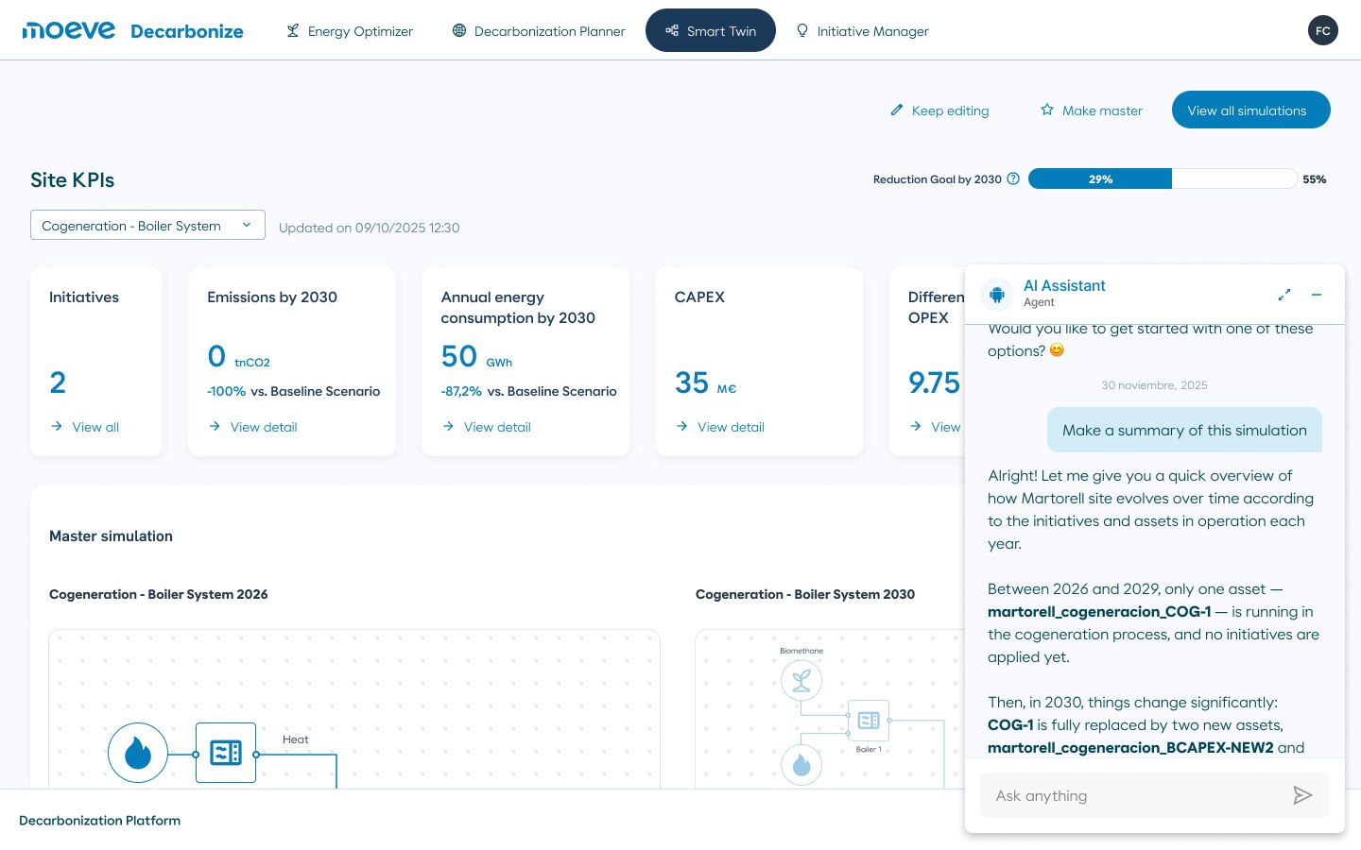Select the boiler node in 2026 diagram
Screen dimensions: 1361x850
pyautogui.click(x=226, y=753)
